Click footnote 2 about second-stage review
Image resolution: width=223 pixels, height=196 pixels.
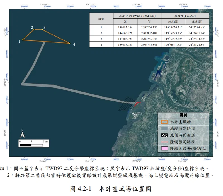click(x=110, y=175)
